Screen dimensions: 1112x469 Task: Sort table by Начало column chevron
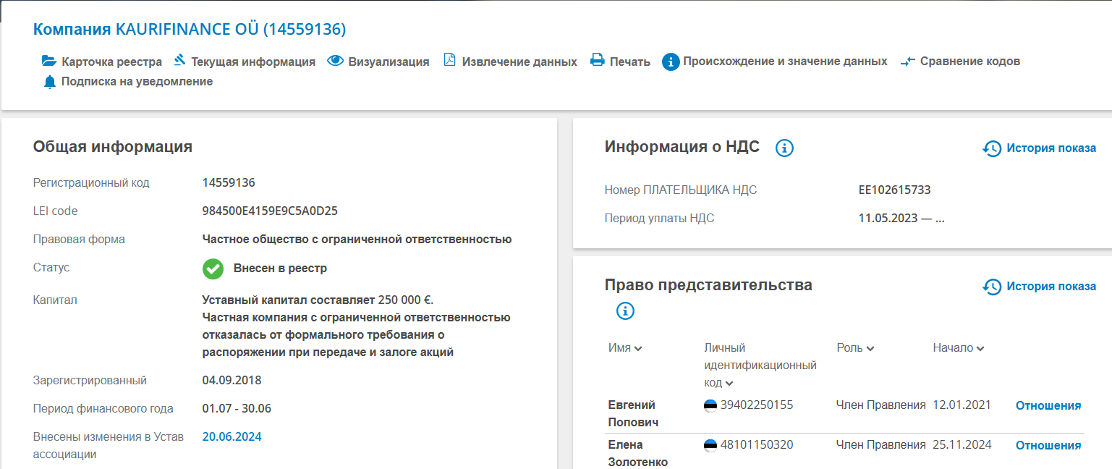pos(980,348)
